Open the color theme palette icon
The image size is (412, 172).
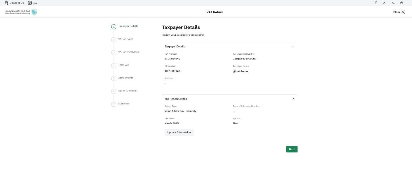tap(402, 3)
